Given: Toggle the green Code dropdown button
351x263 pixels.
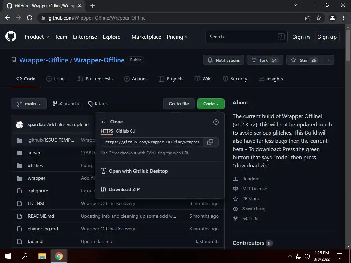Looking at the screenshot, I should pos(211,104).
